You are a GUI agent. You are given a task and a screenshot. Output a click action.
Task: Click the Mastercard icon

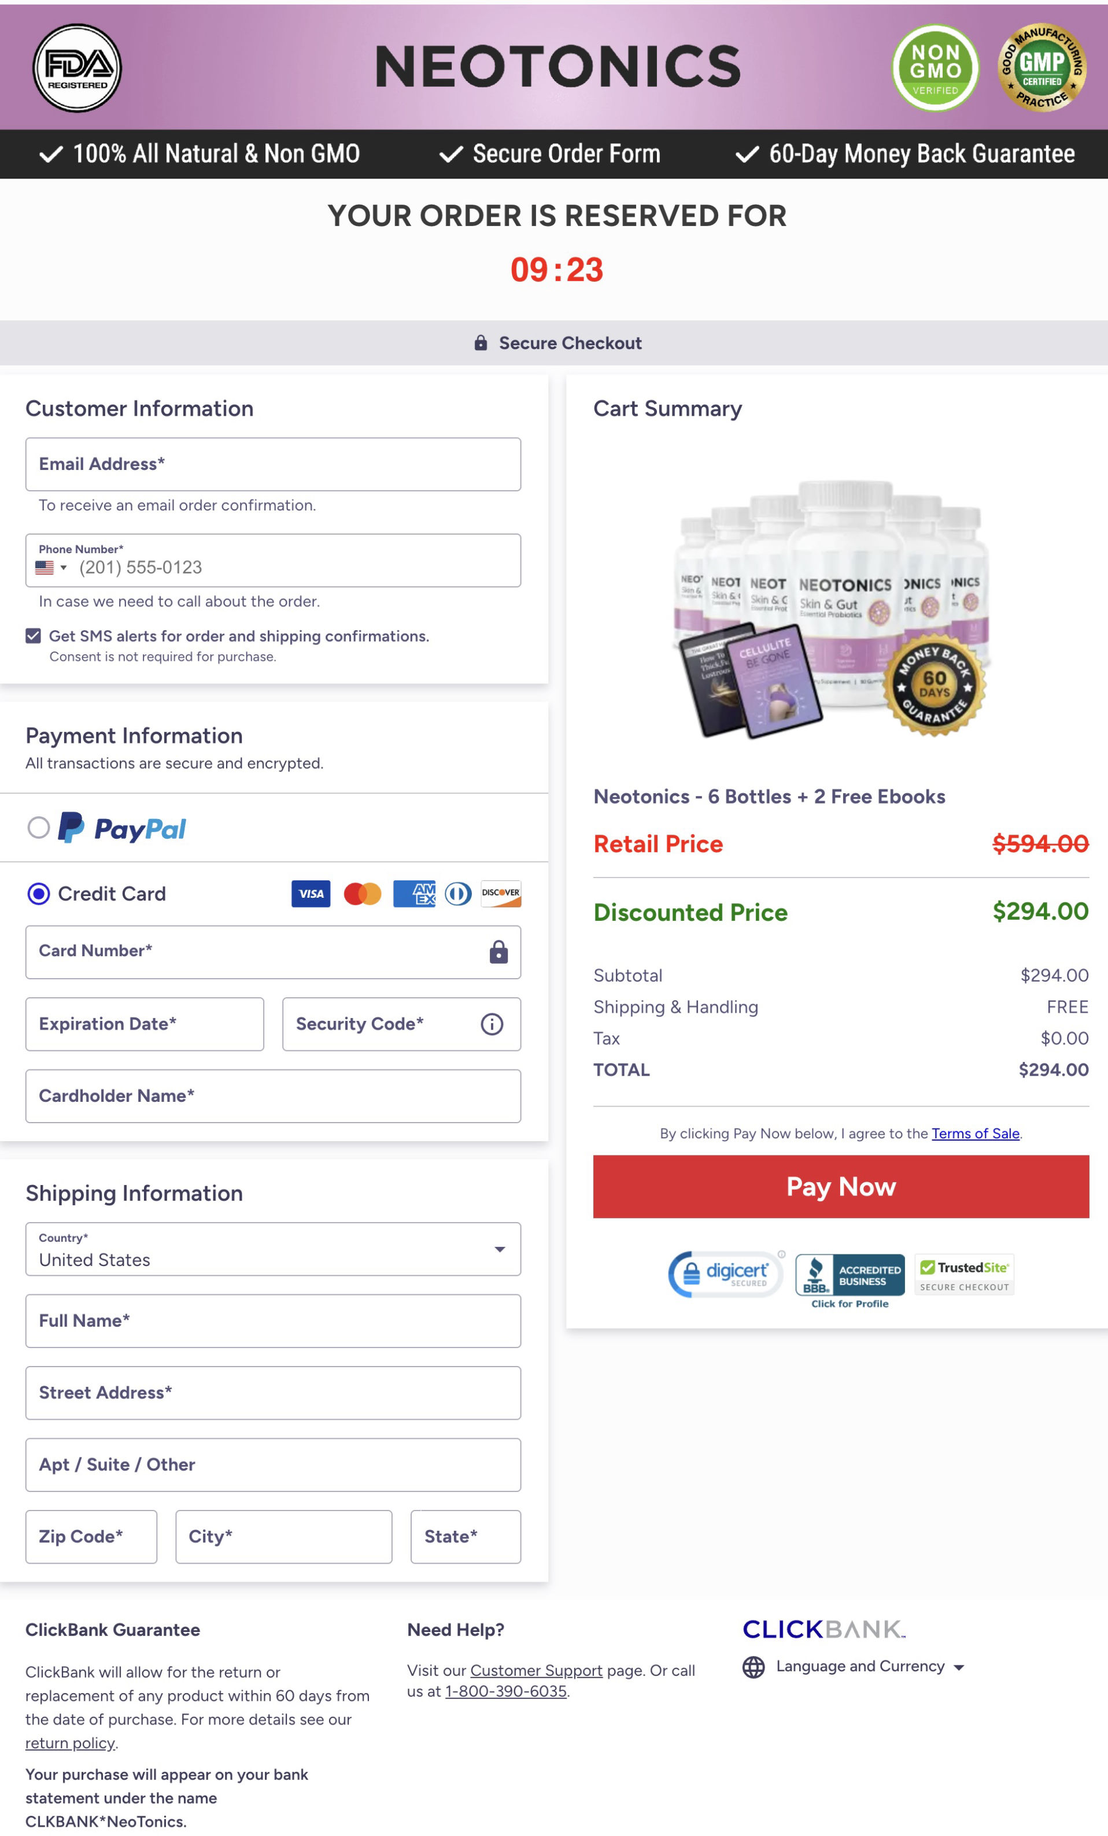[363, 894]
